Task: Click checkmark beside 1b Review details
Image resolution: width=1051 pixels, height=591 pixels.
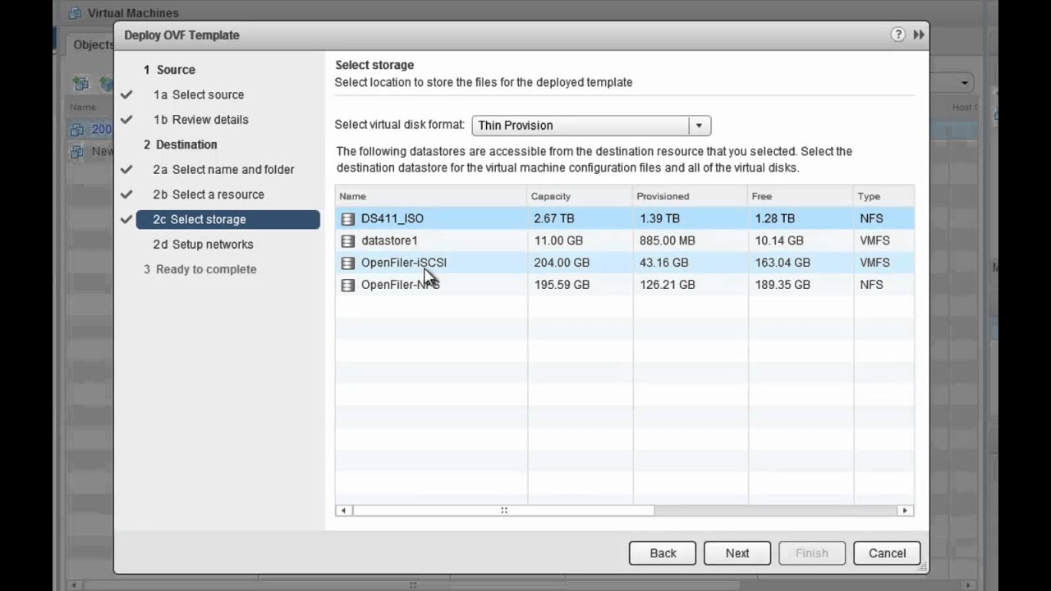Action: click(x=126, y=119)
